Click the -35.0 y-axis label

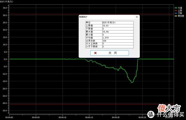click(x=5, y=110)
